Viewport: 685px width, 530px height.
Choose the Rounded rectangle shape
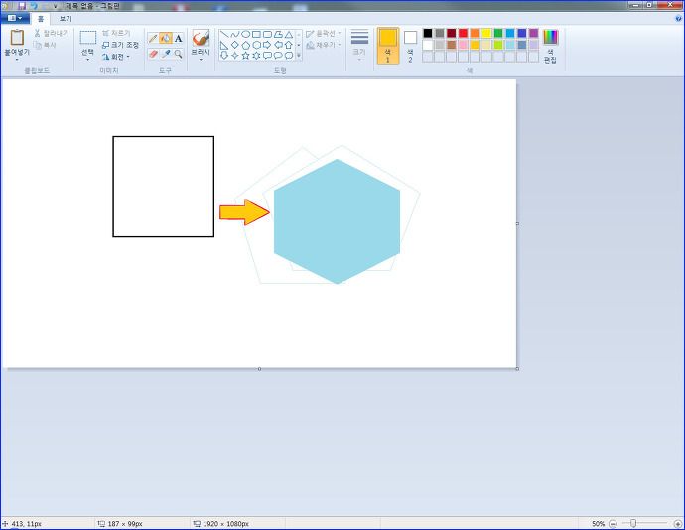coord(267,34)
